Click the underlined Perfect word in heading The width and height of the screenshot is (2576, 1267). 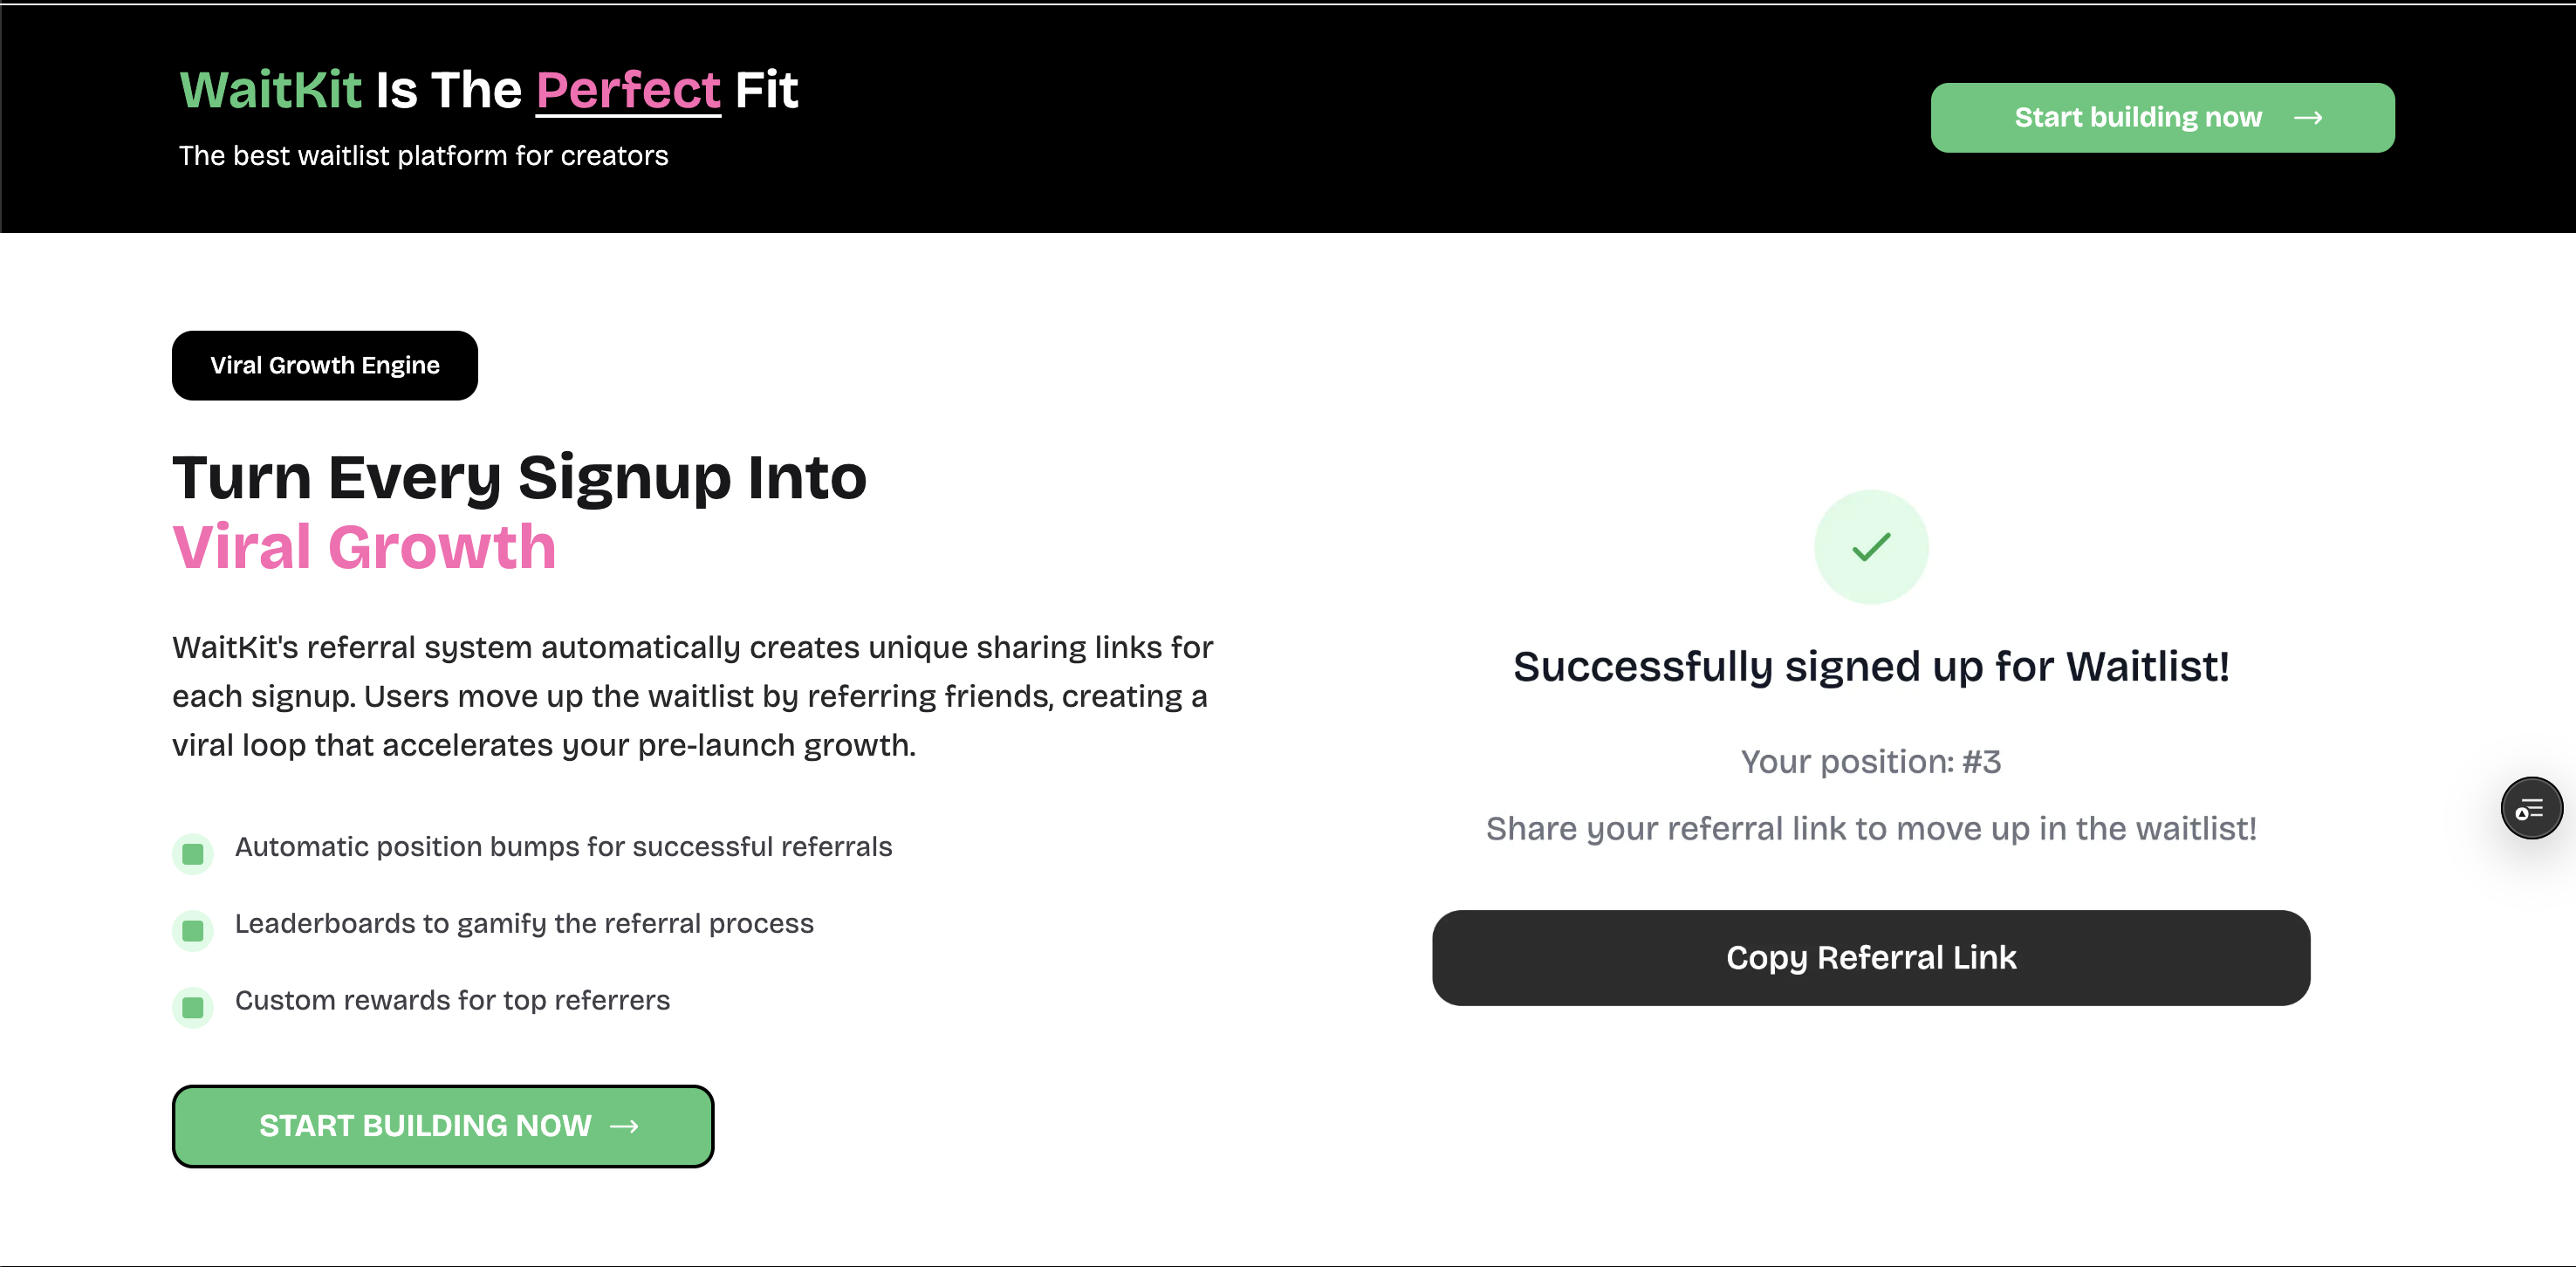click(x=628, y=91)
